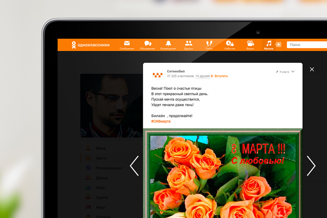327x218 pixels.
Task: Open the Ситимобил group name link
Action: click(x=176, y=71)
